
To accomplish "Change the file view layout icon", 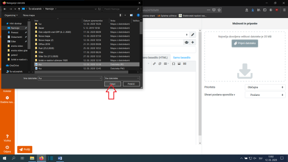I will click(x=121, y=15).
